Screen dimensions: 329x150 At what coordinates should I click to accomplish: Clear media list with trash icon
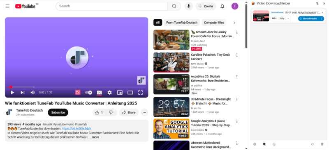tap(322, 144)
